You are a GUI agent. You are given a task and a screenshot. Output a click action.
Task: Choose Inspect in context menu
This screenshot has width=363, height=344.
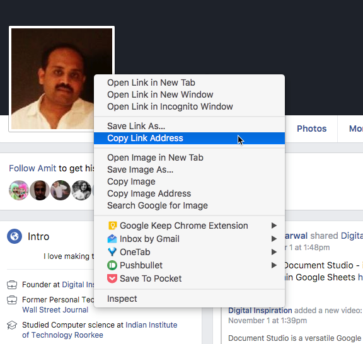[189, 299]
